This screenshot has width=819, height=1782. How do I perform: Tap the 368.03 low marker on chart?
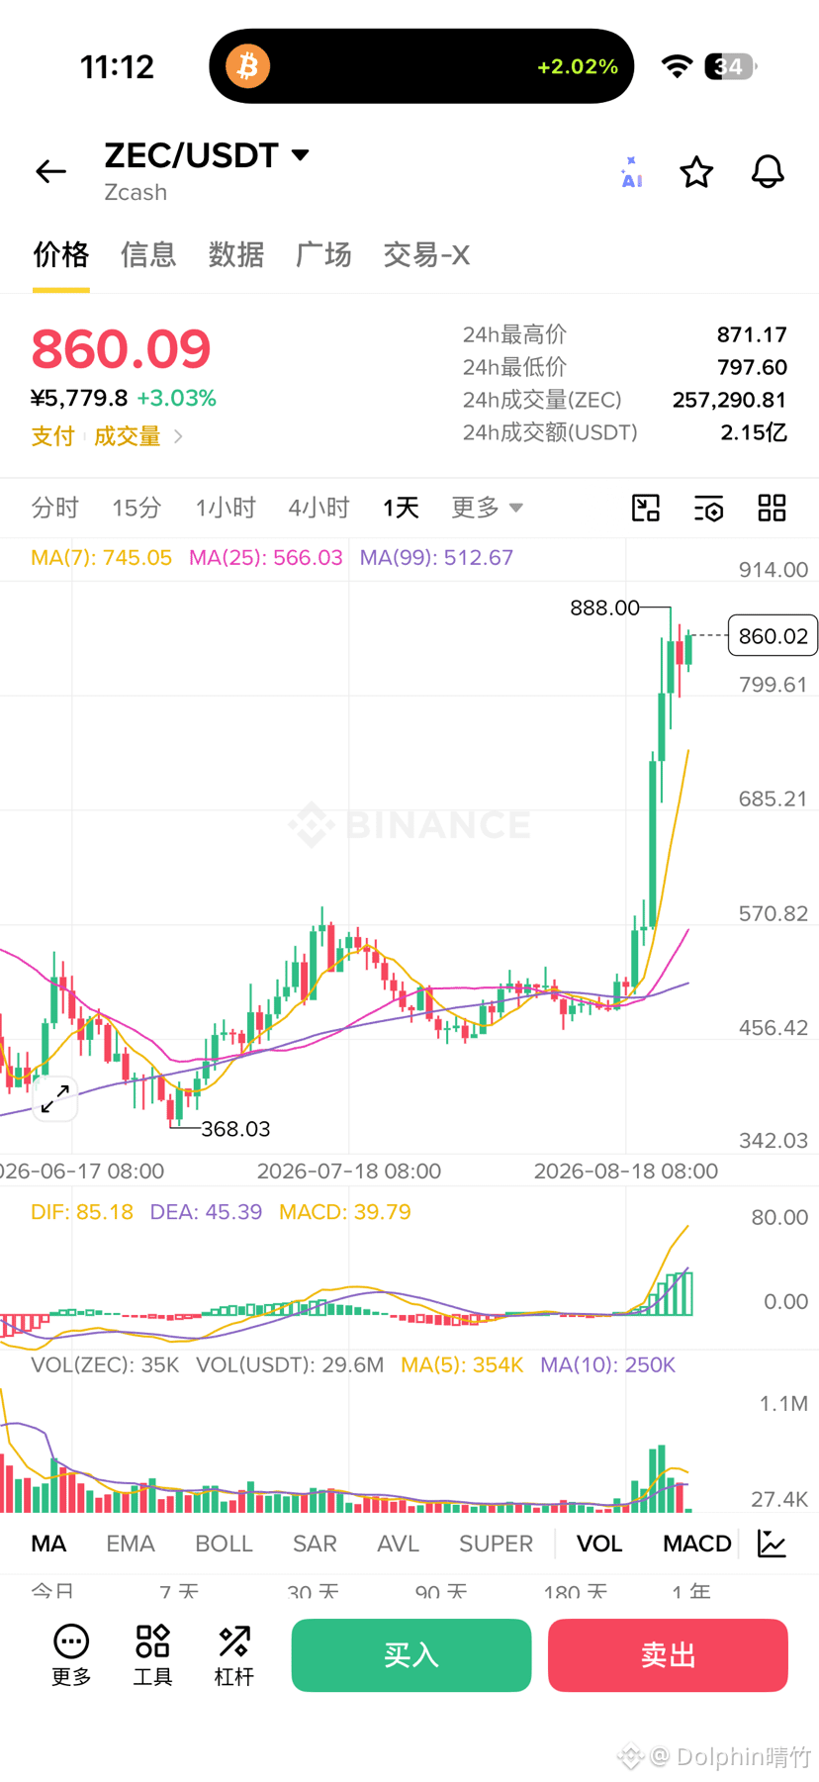pyautogui.click(x=235, y=1129)
